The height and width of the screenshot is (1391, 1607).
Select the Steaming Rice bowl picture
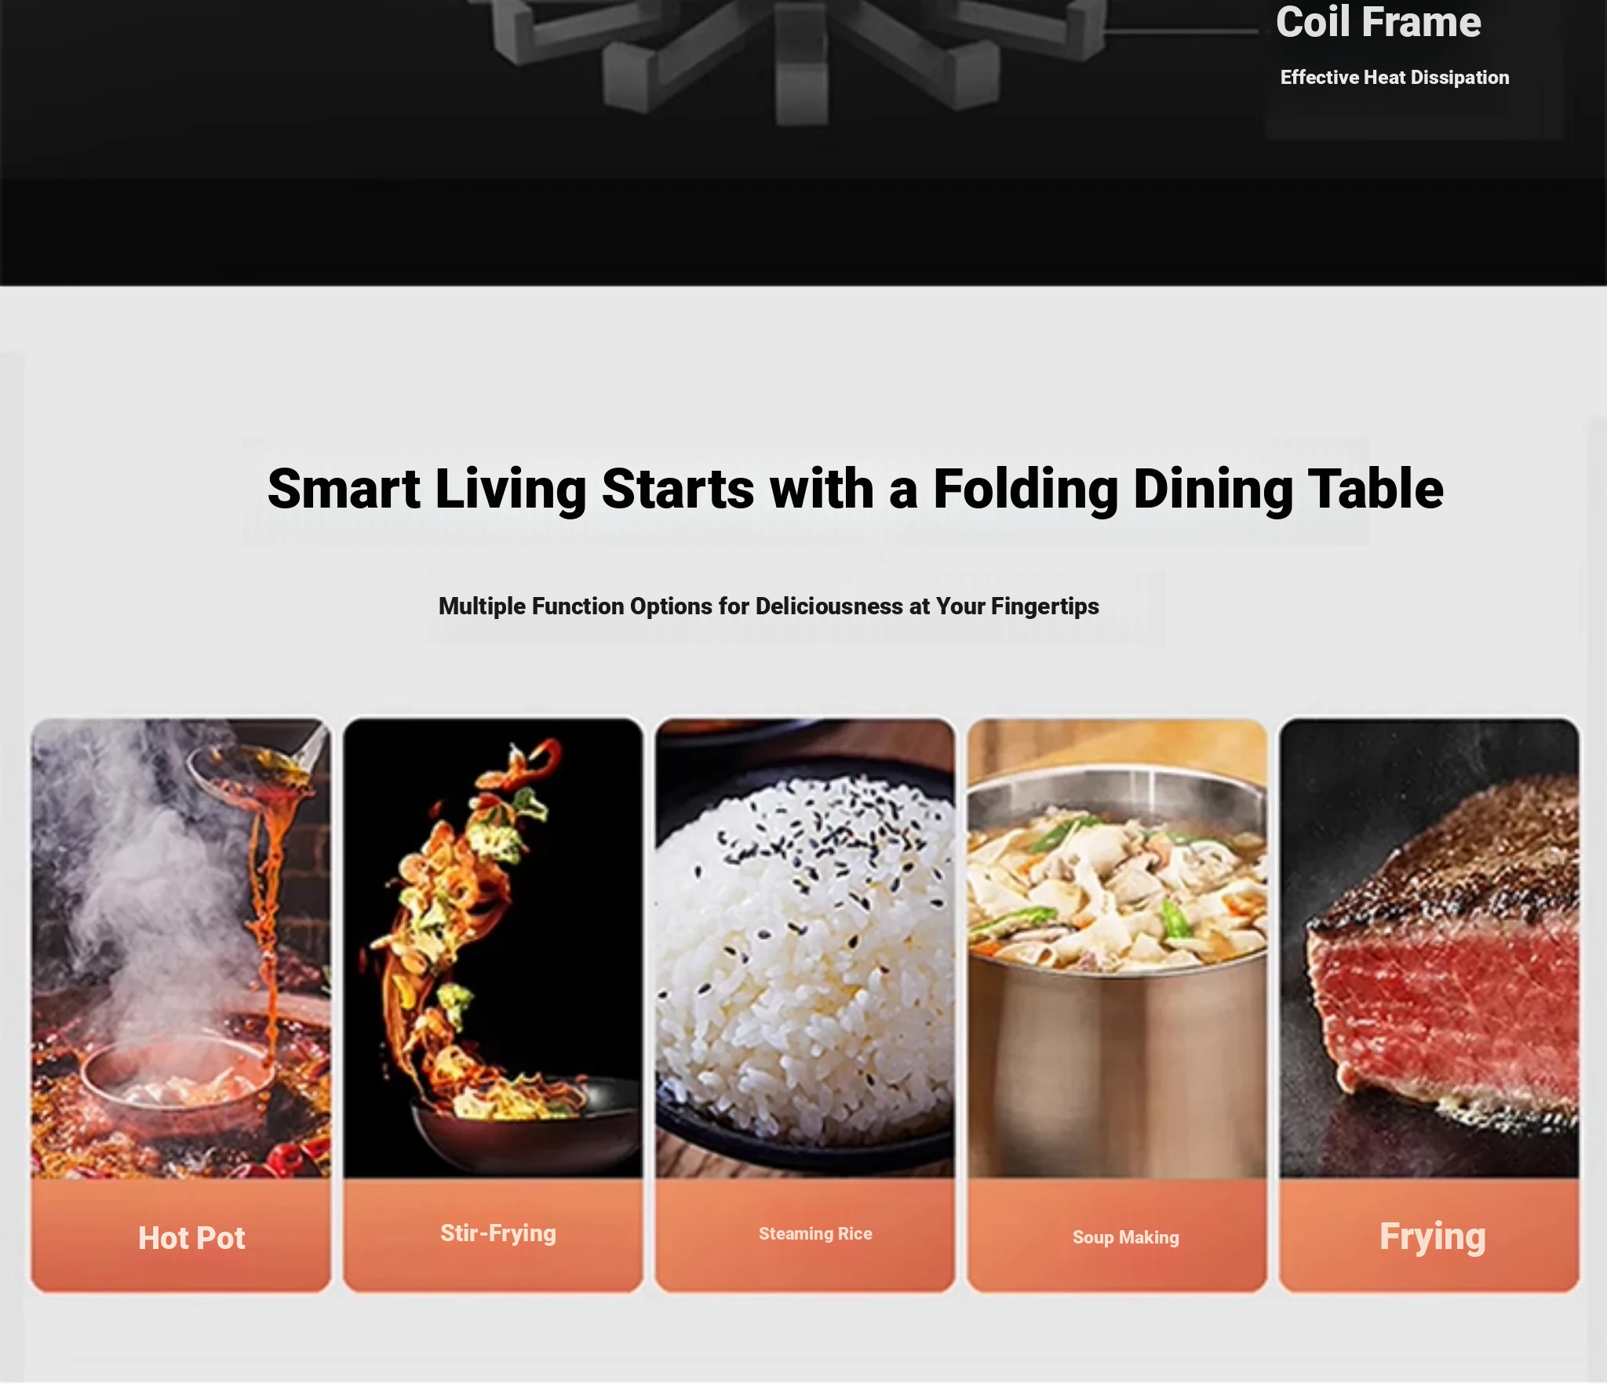pos(805,948)
